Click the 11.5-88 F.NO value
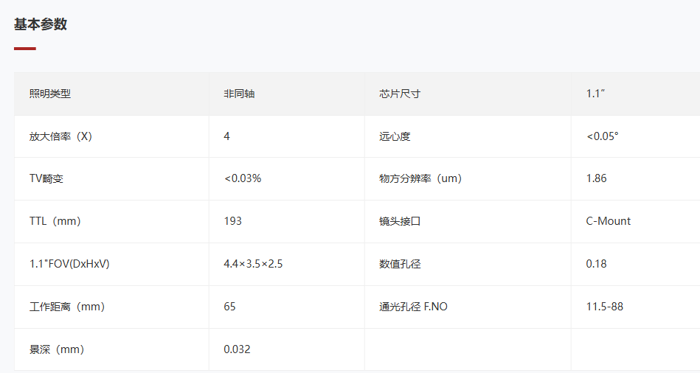Image resolution: width=700 pixels, height=373 pixels. point(604,307)
